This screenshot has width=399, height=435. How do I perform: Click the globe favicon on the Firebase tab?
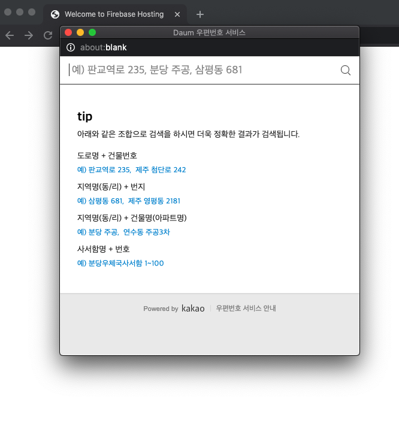[55, 14]
